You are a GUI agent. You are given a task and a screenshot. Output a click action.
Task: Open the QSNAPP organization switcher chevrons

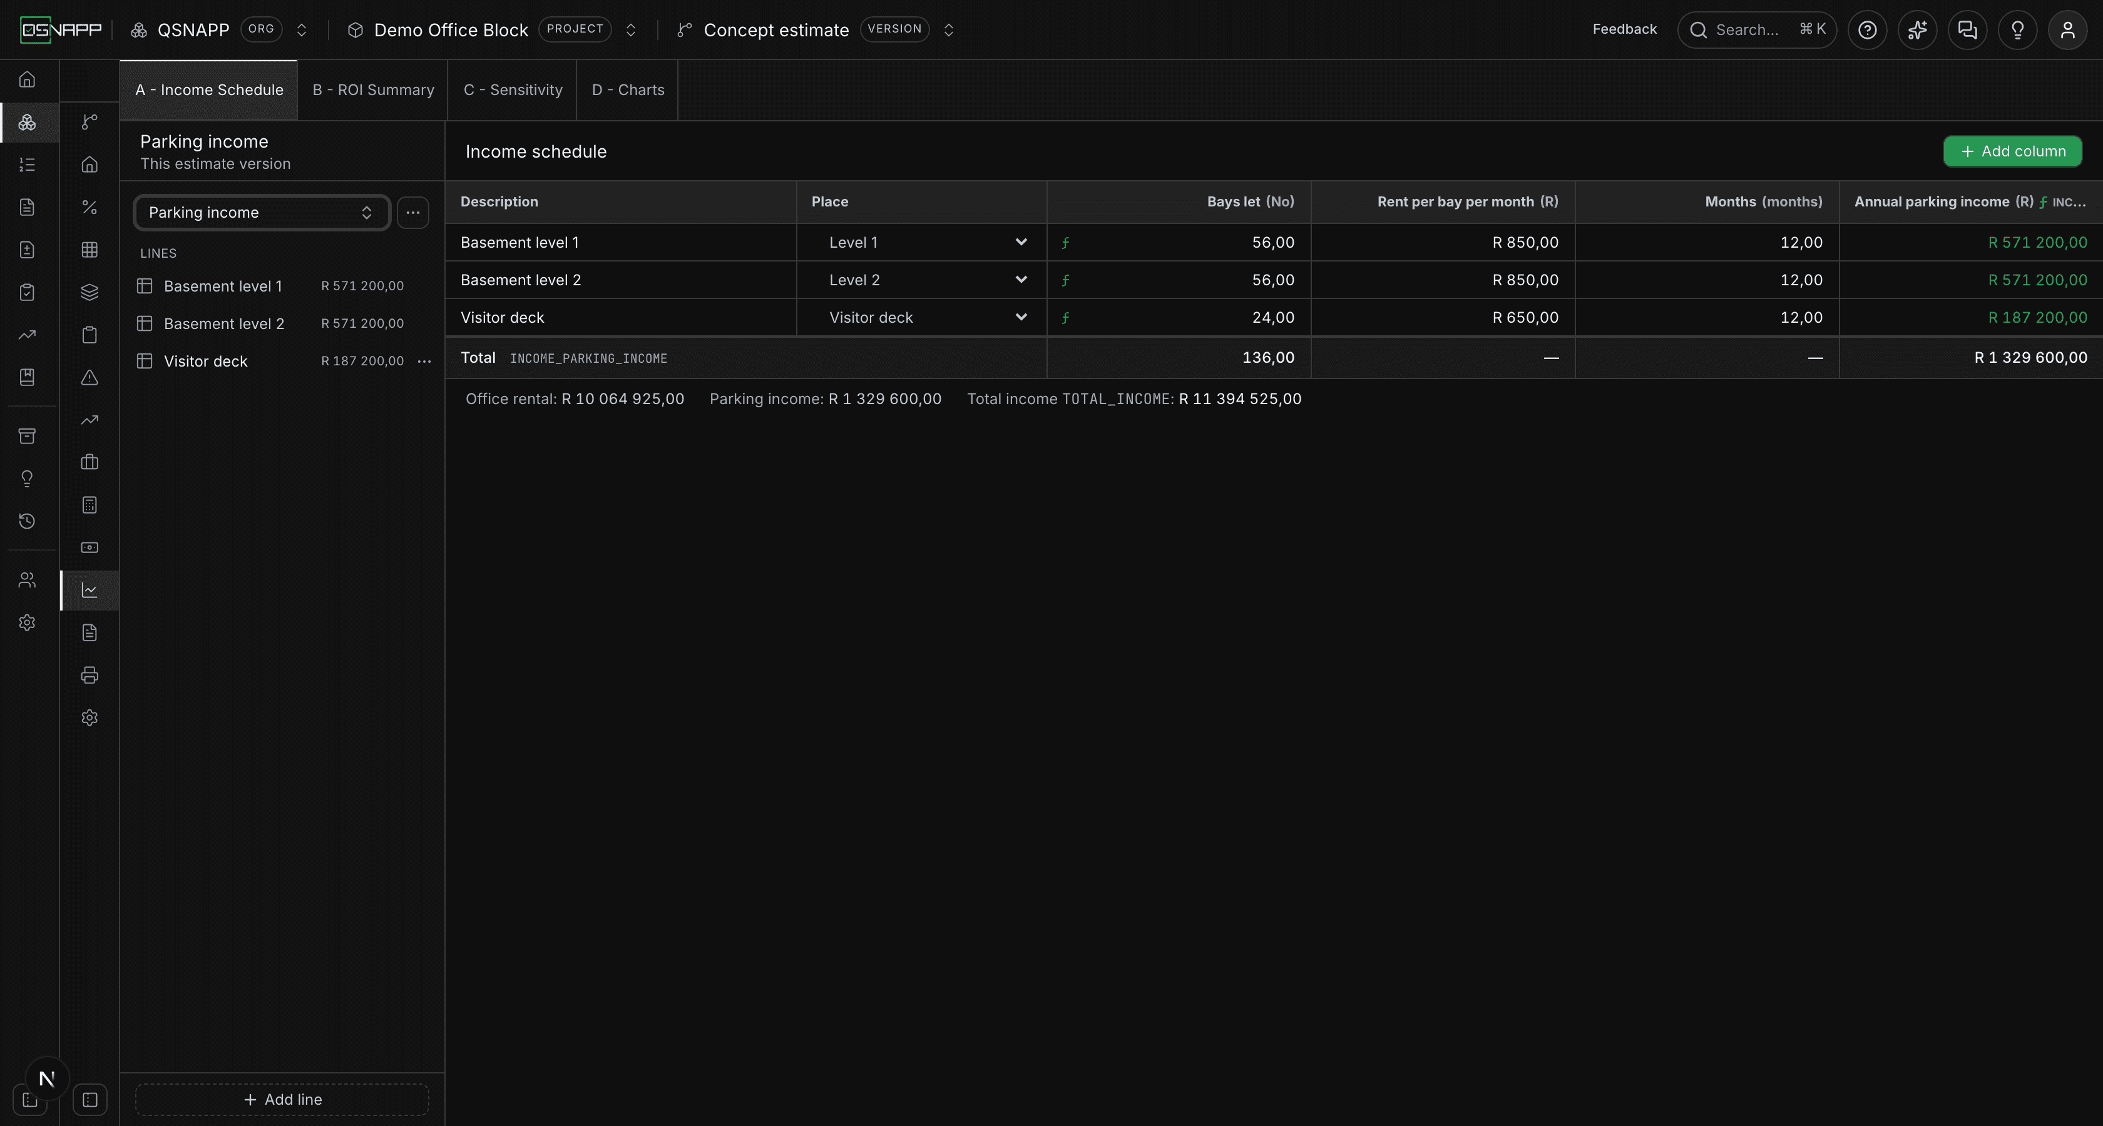click(301, 30)
